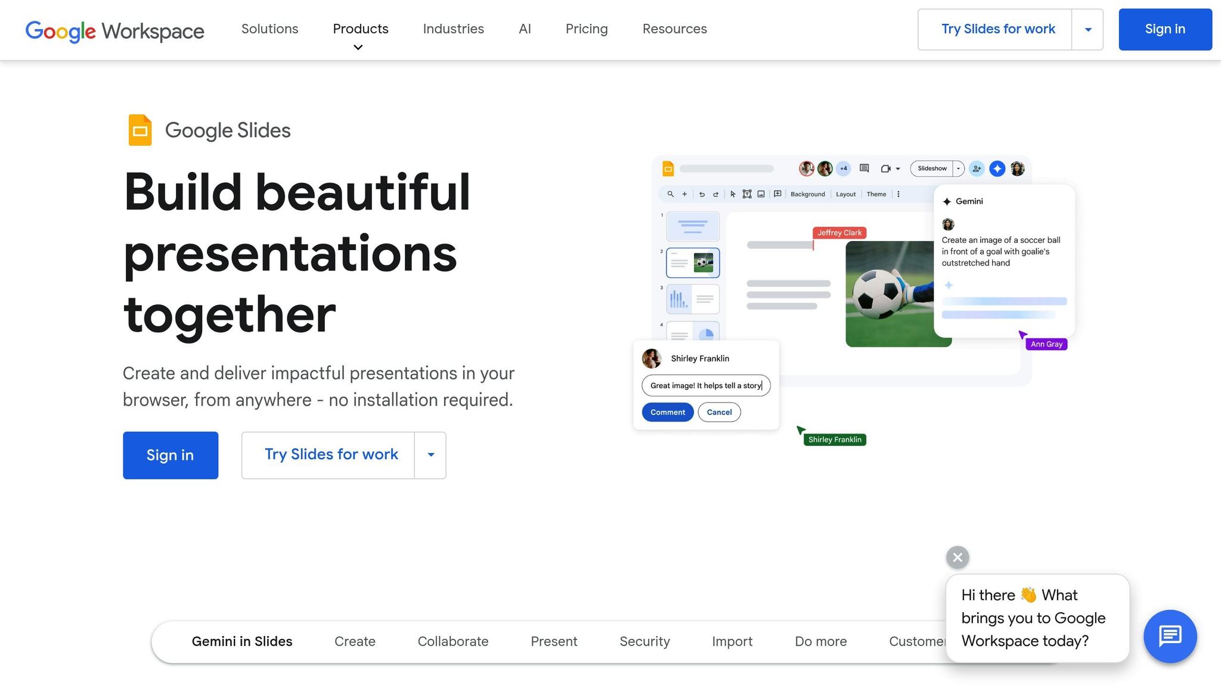Click the insert image icon in mockup
Image resolution: width=1221 pixels, height=686 pixels.
[761, 194]
